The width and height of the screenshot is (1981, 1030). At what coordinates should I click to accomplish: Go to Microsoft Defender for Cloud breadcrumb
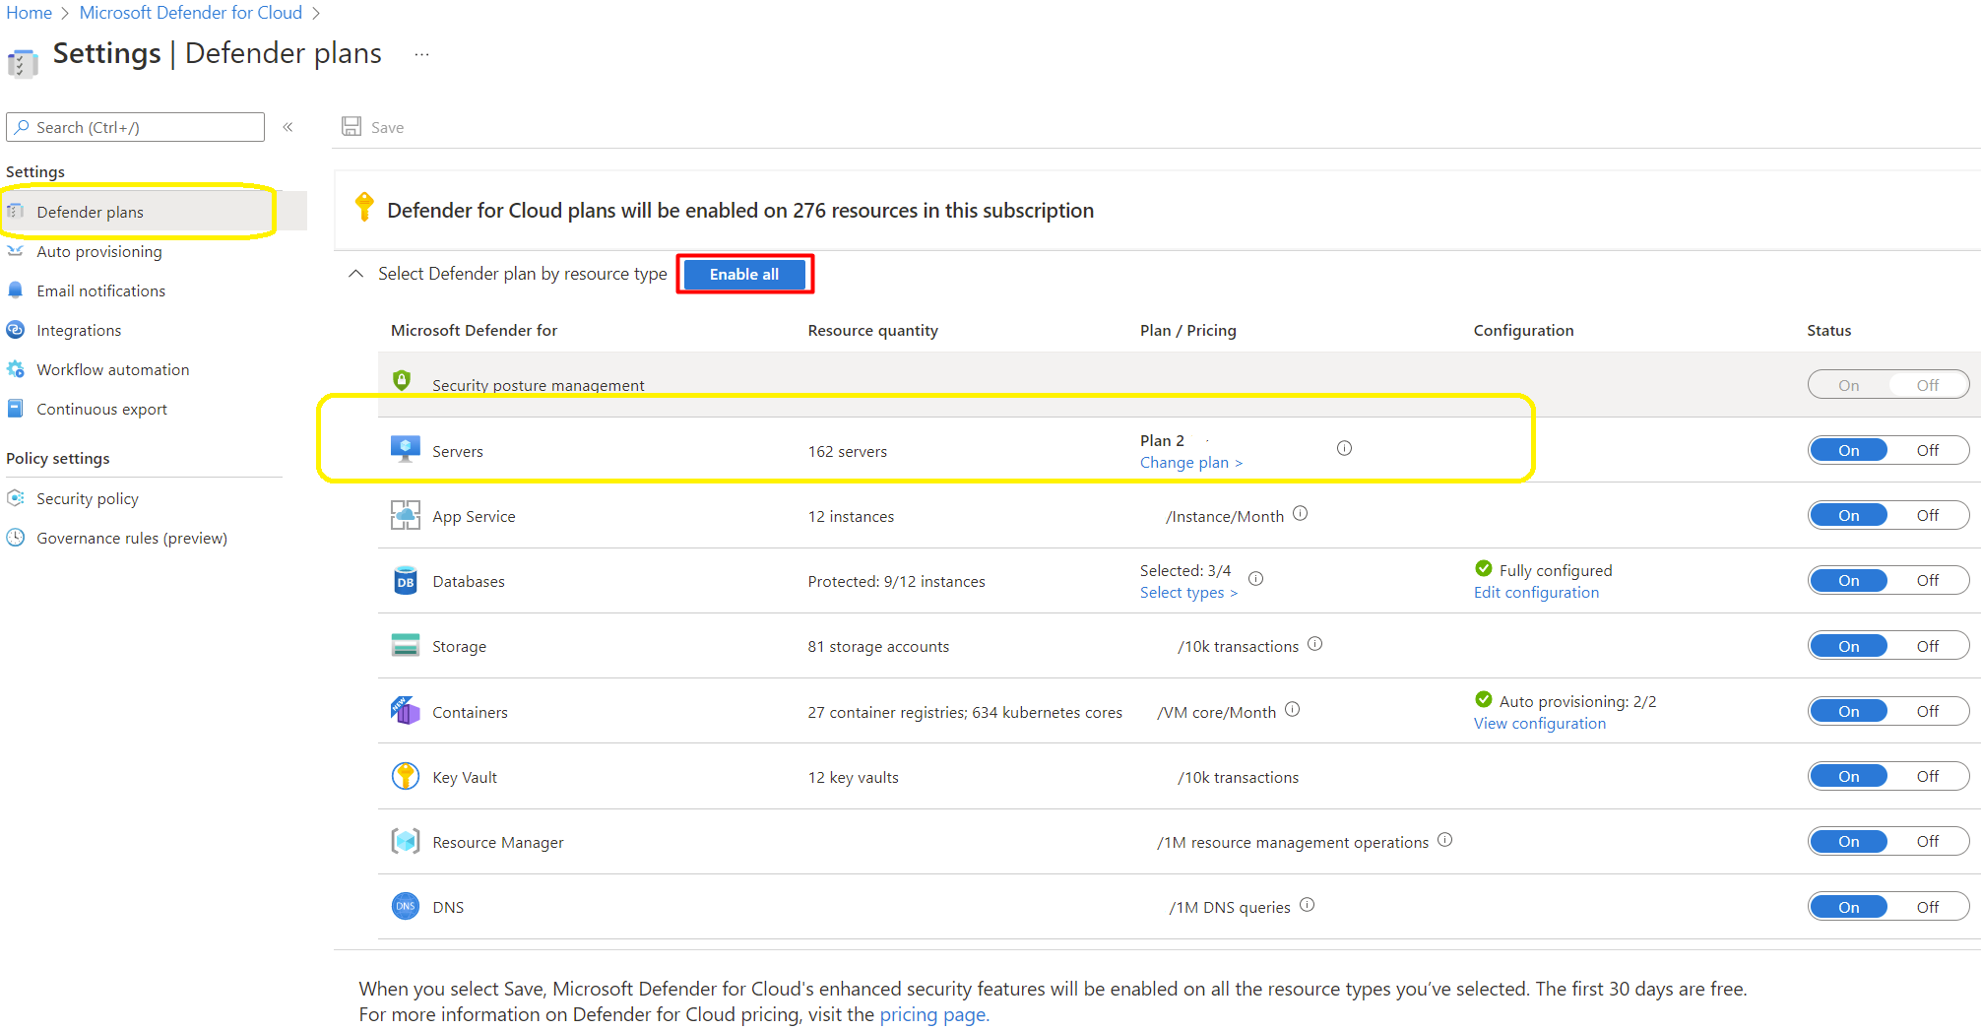191,13
